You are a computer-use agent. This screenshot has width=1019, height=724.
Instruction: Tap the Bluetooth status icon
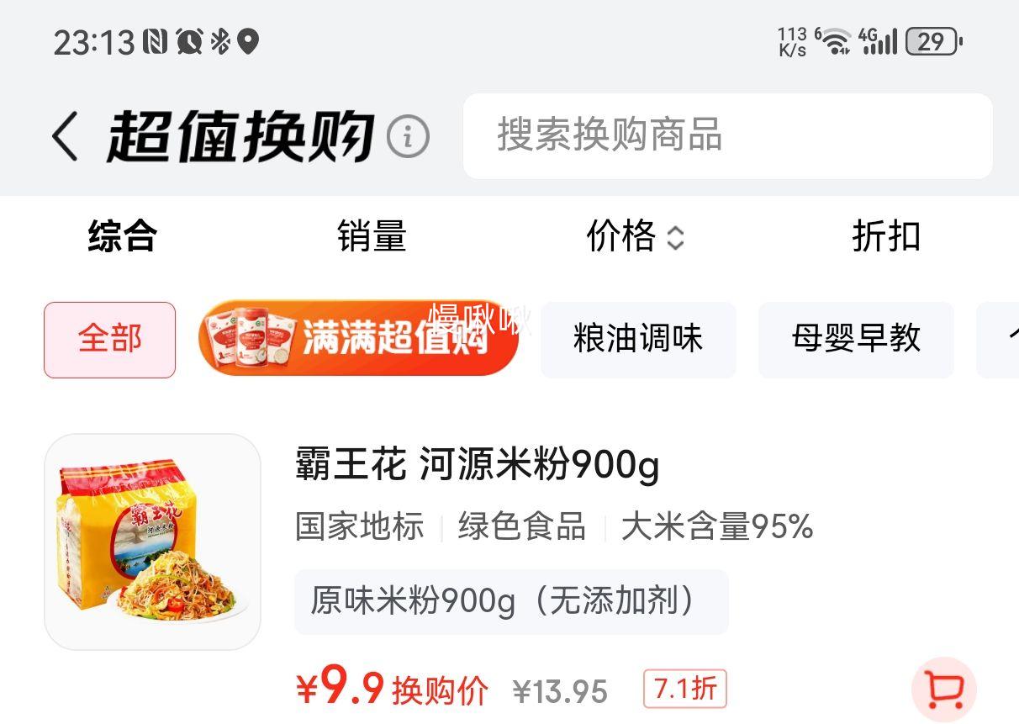(x=220, y=41)
